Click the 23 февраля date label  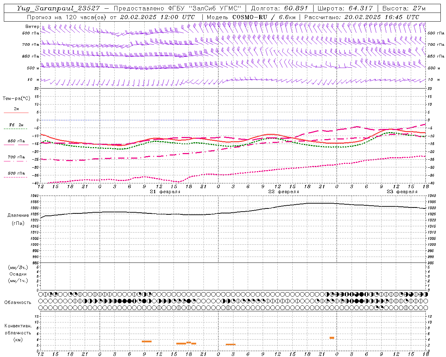402,192
